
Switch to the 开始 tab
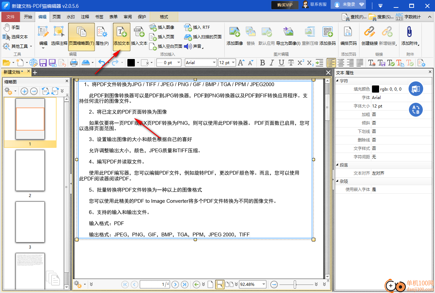tap(28, 17)
